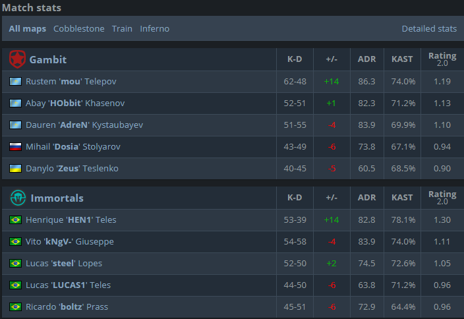Click the Immortals teal team logo
464x319 pixels.
point(18,198)
